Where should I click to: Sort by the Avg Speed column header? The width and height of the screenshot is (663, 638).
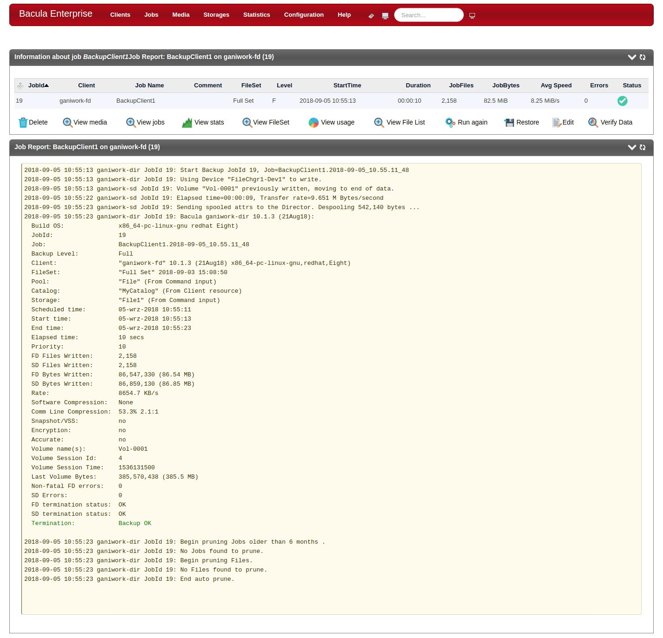(x=556, y=86)
